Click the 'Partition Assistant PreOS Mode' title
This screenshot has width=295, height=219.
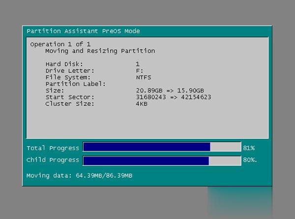pyautogui.click(x=83, y=31)
